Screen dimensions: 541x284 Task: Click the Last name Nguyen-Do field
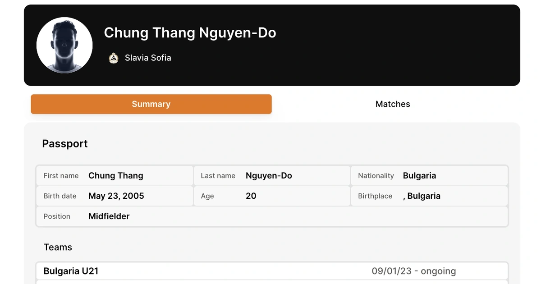click(x=272, y=176)
